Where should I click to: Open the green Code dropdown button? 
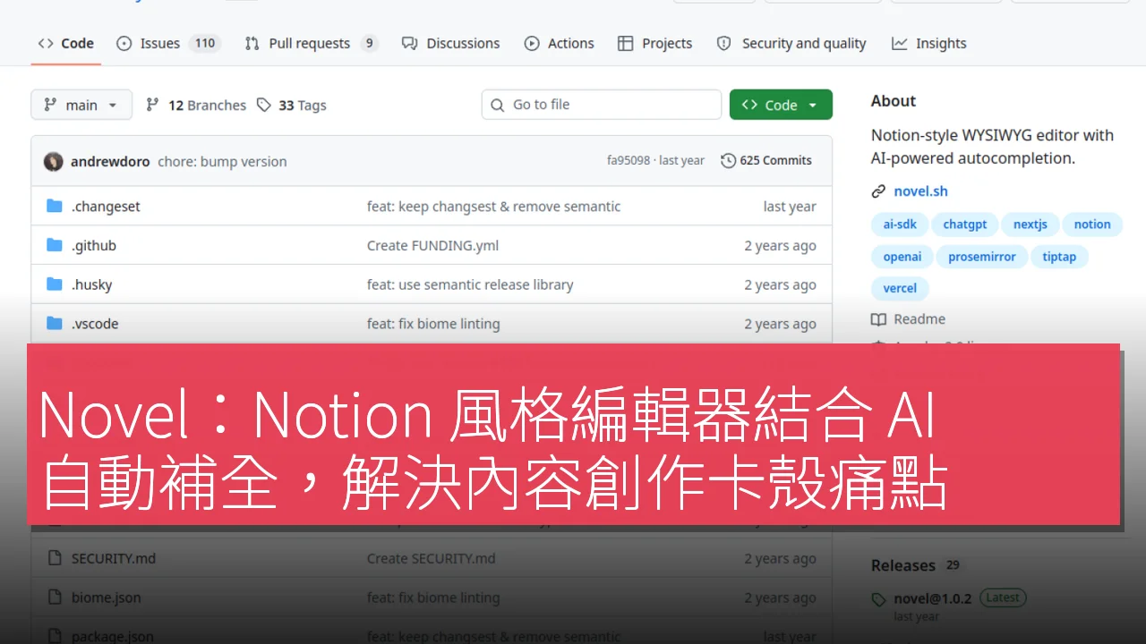pos(781,105)
